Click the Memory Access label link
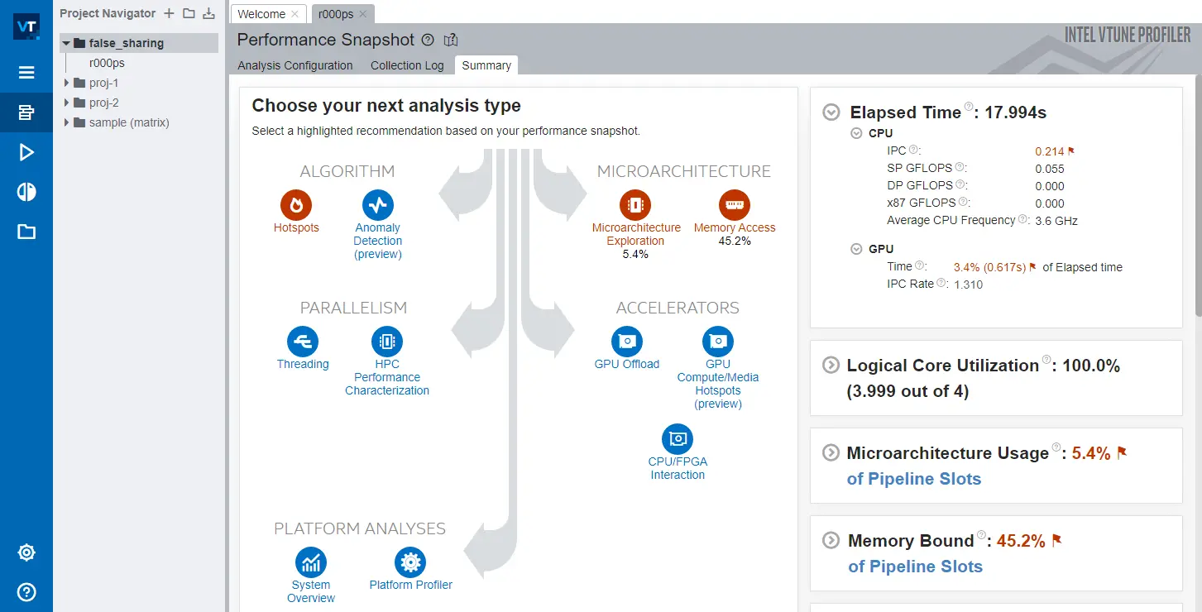The height and width of the screenshot is (612, 1202). tap(735, 227)
